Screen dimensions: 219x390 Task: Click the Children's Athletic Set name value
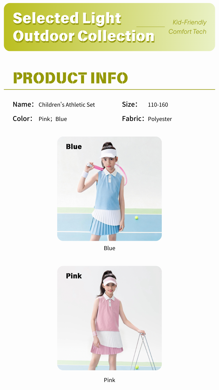tap(67, 105)
